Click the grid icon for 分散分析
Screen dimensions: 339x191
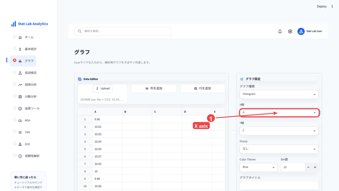click(x=20, y=96)
